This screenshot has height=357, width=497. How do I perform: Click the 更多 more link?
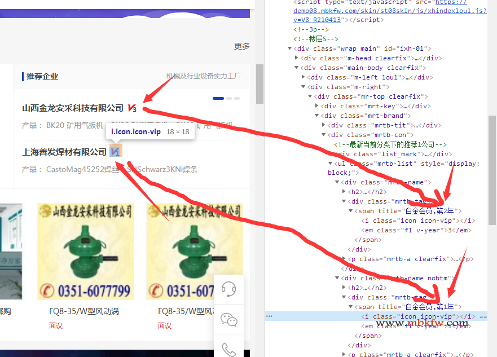(242, 46)
